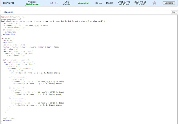This screenshot has height=124, width=179.
Task: Click the return true line
Action: coord(11,32)
